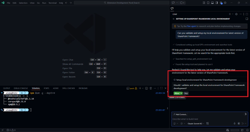The width and height of the screenshot is (250, 132).
Task: Open the File menu
Action: (x=9, y=3)
